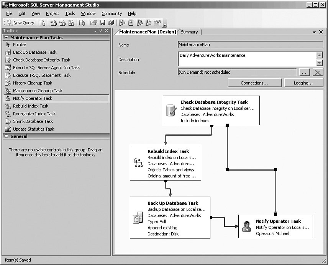Collapse the General toolbox group
The image size is (328, 265).
click(x=7, y=136)
